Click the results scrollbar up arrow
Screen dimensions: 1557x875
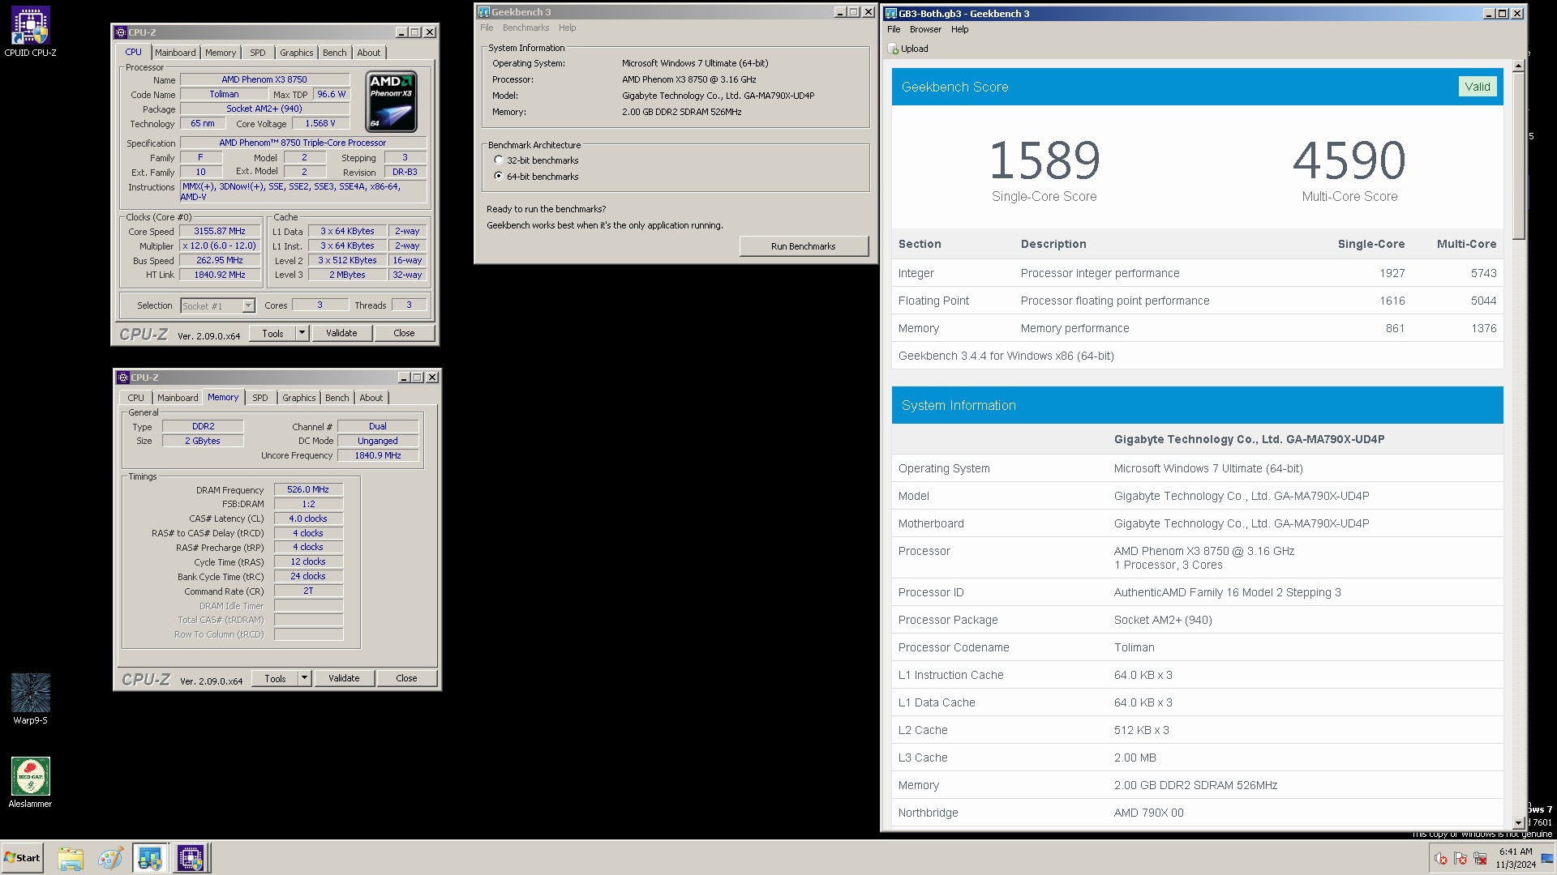[x=1518, y=66]
